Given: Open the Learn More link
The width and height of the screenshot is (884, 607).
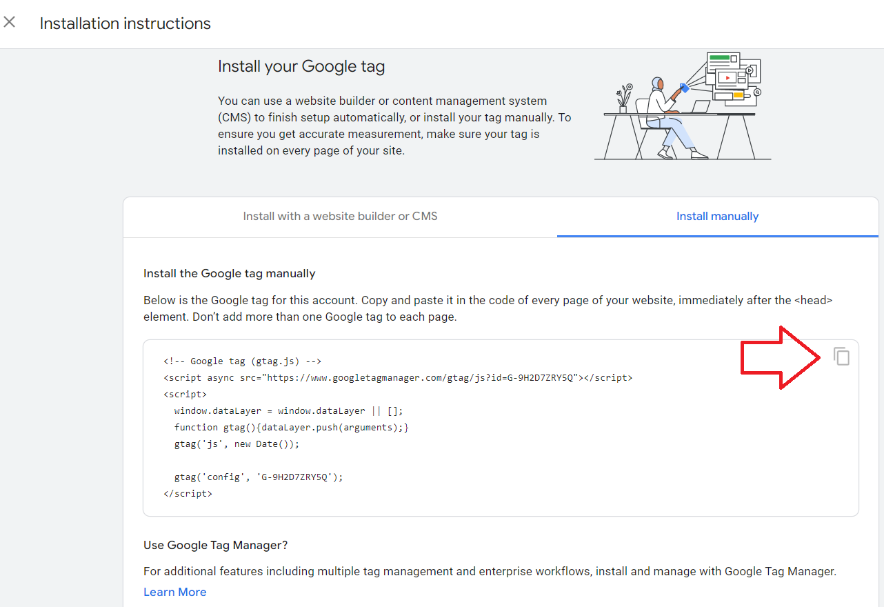Looking at the screenshot, I should point(174,592).
